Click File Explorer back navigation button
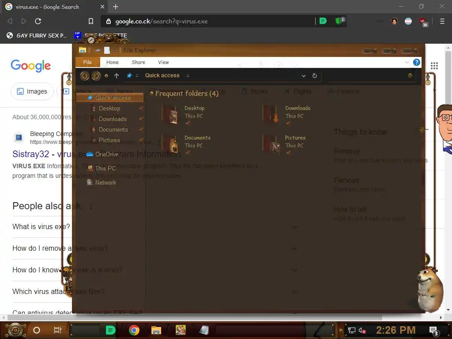Image resolution: width=452 pixels, height=339 pixels. tap(84, 75)
